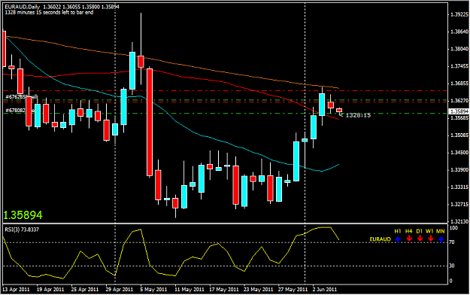Click the lower green dashed horizontal line
The image size is (470, 295).
click(225, 114)
